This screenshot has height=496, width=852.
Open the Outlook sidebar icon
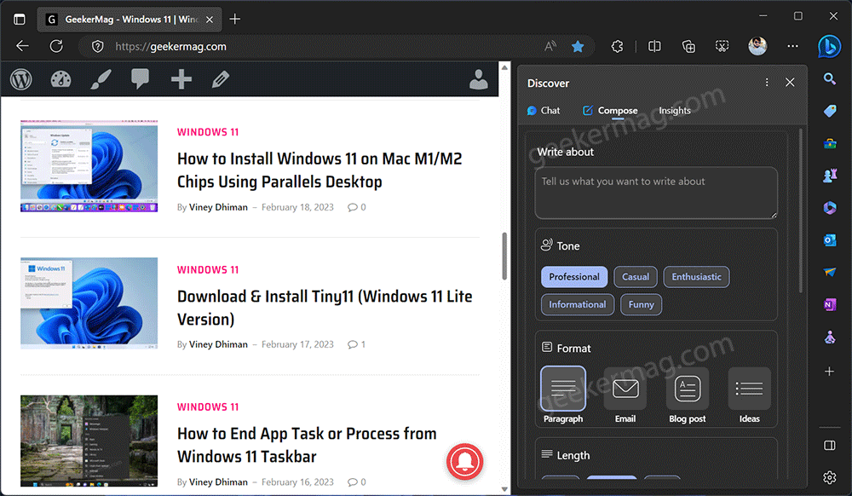click(x=830, y=239)
